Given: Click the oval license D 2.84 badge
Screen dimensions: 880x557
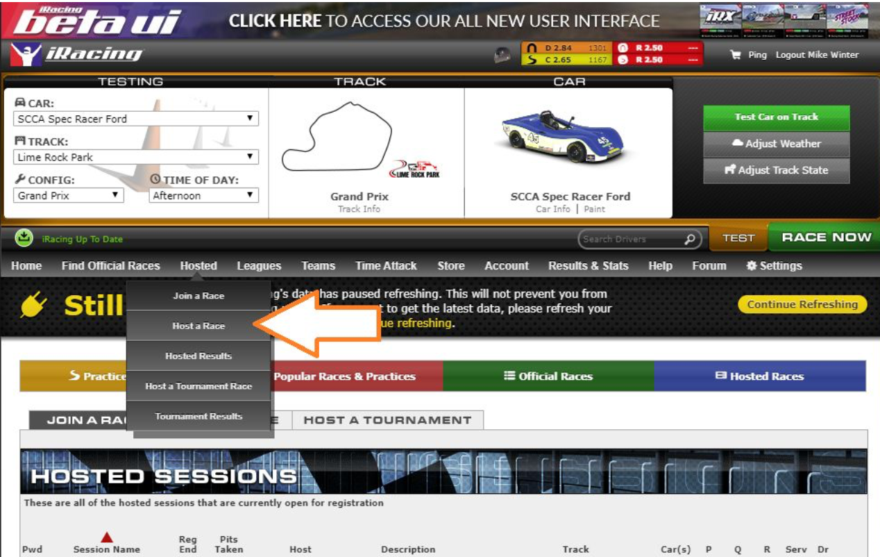Looking at the screenshot, I should 566,48.
